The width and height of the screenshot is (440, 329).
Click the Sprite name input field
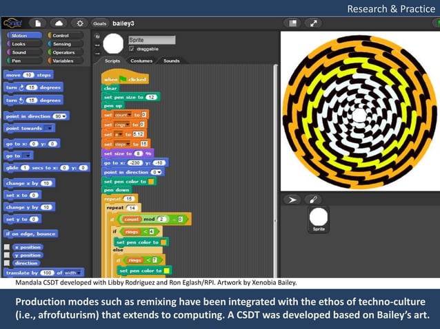pyautogui.click(x=152, y=40)
